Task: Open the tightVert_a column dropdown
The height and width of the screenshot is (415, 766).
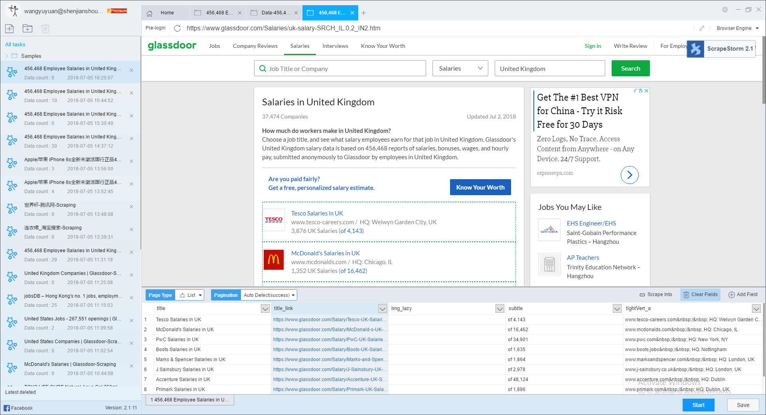Action: pyautogui.click(x=756, y=308)
